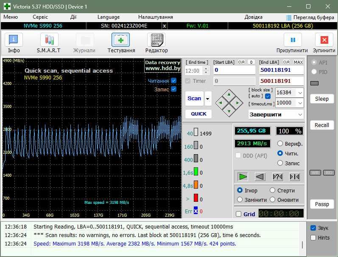This screenshot has height=257, width=338.
Task: Click the reverse direction arrow button
Action: tap(260, 177)
